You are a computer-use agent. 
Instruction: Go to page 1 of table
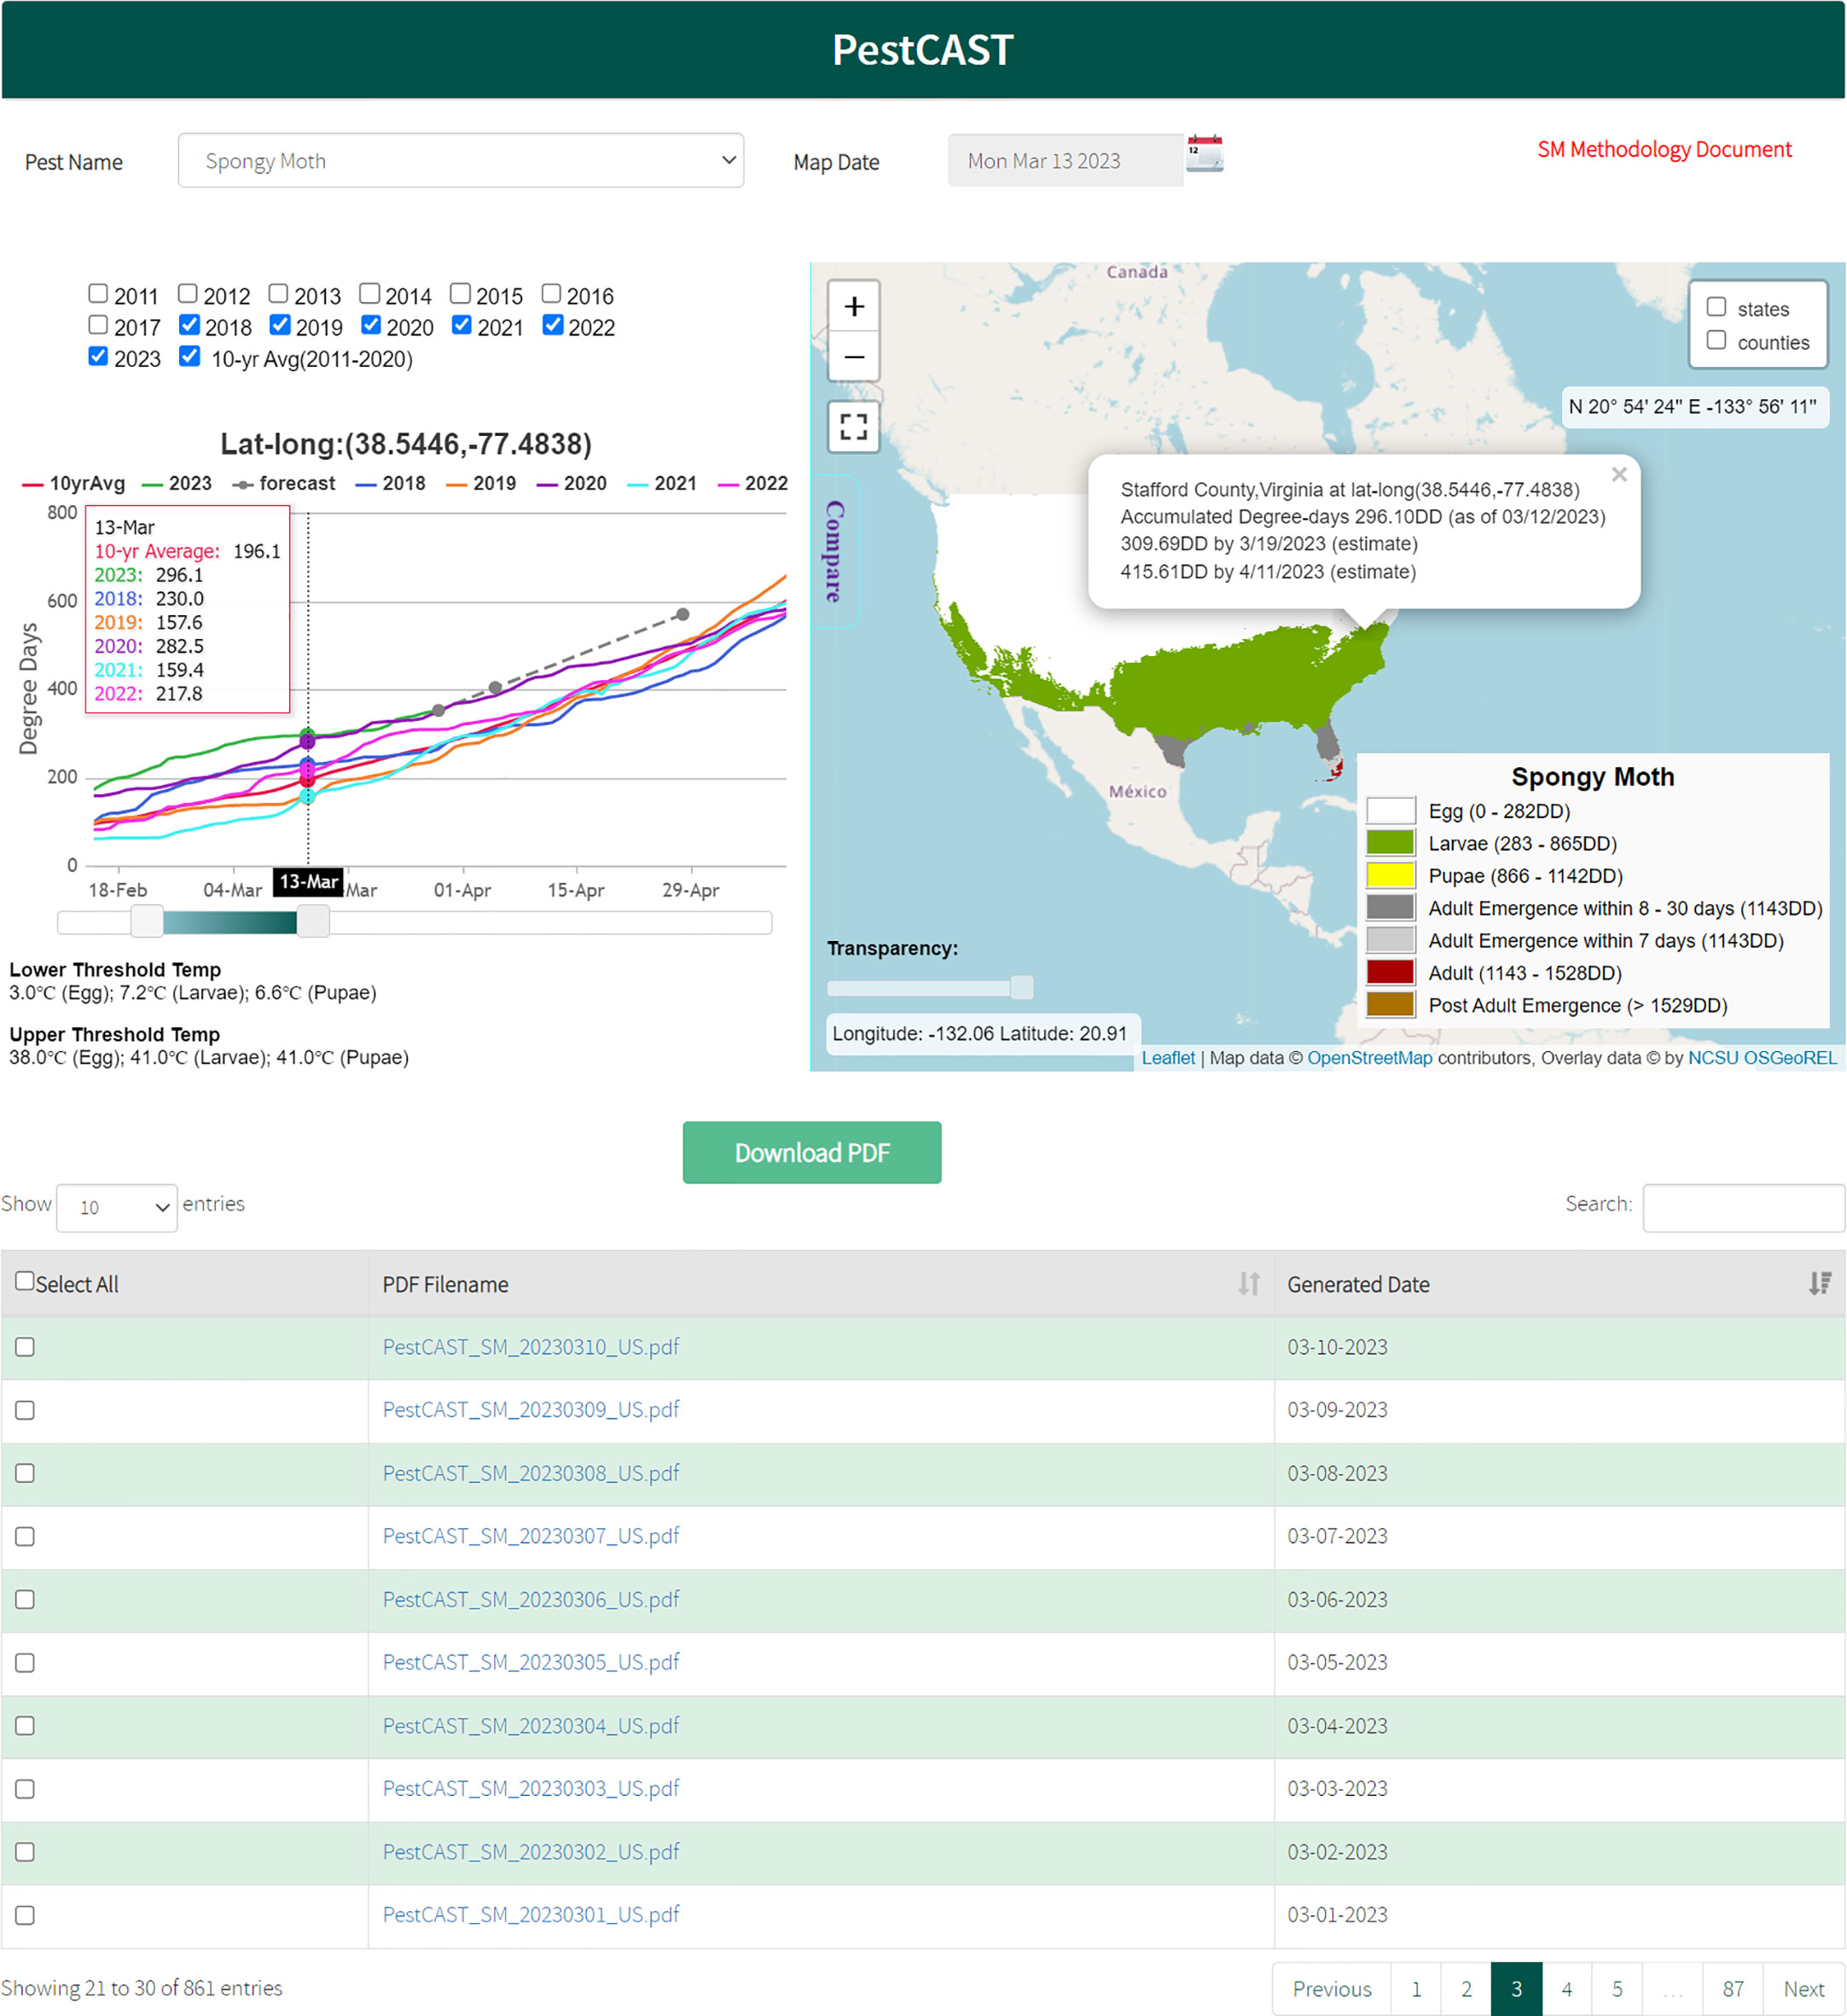pyautogui.click(x=1416, y=1989)
